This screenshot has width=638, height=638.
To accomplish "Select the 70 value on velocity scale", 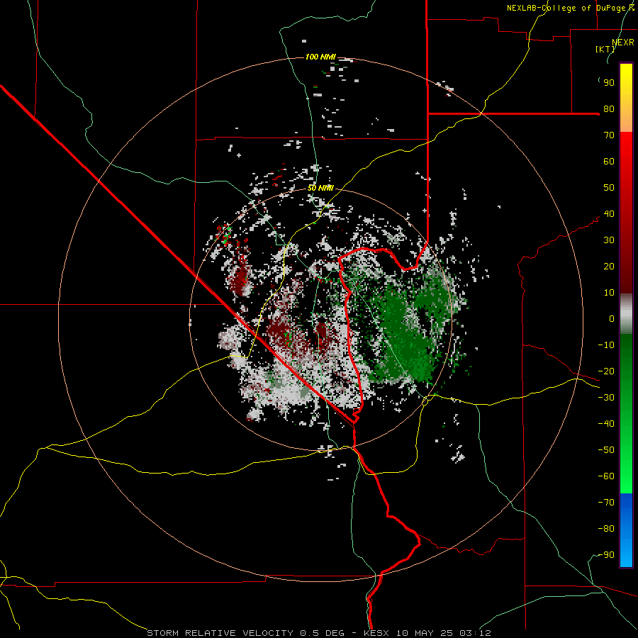I will pos(609,135).
